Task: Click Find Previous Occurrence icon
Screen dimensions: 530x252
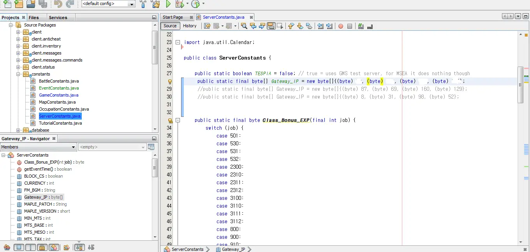Action: tap(253, 26)
